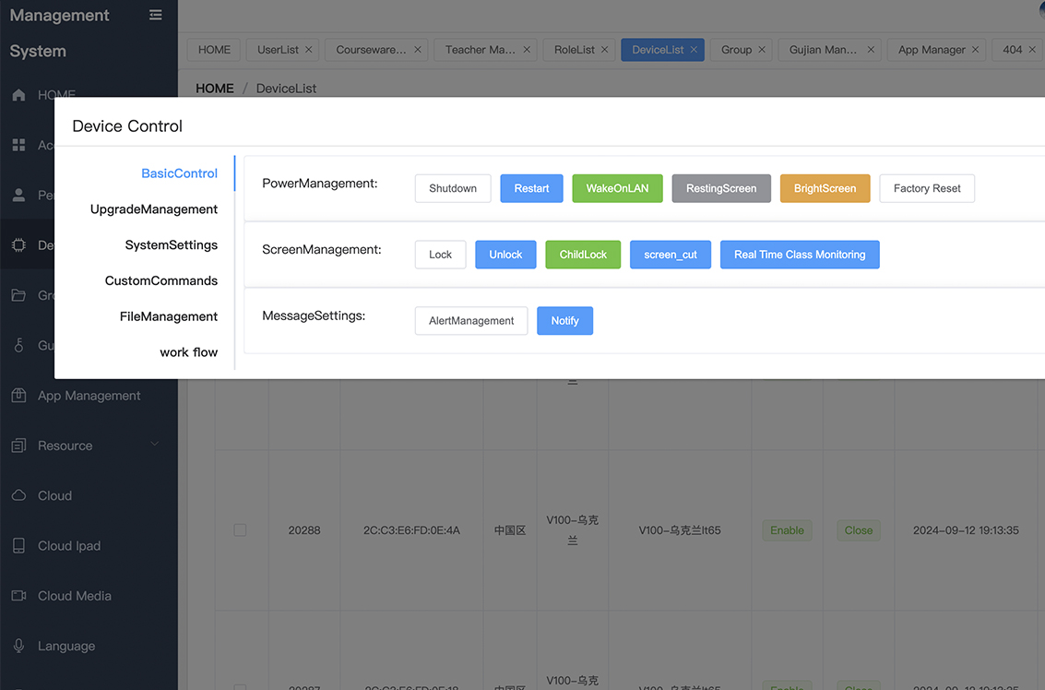Select the Cloud Ipad tablet icon
The image size is (1045, 690).
click(18, 546)
